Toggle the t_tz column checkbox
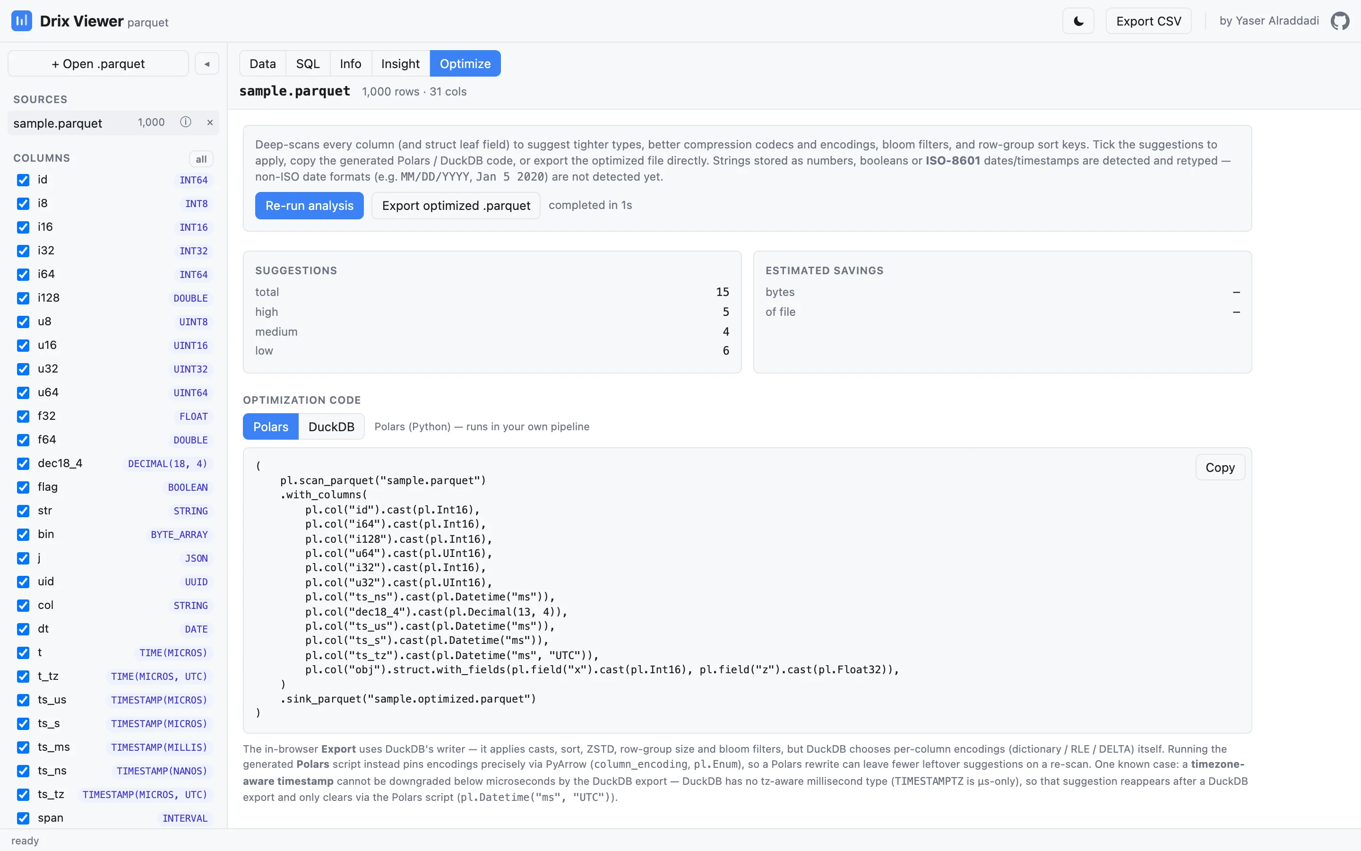The height and width of the screenshot is (851, 1361). click(23, 677)
